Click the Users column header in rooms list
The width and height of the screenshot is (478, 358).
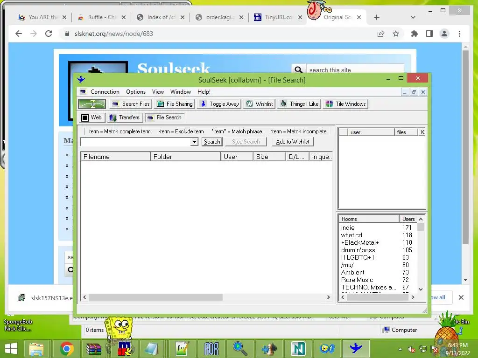tap(408, 219)
